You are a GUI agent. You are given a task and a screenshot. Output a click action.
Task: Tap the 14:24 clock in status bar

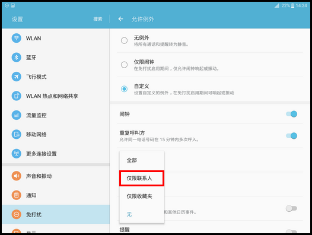coord(301,5)
